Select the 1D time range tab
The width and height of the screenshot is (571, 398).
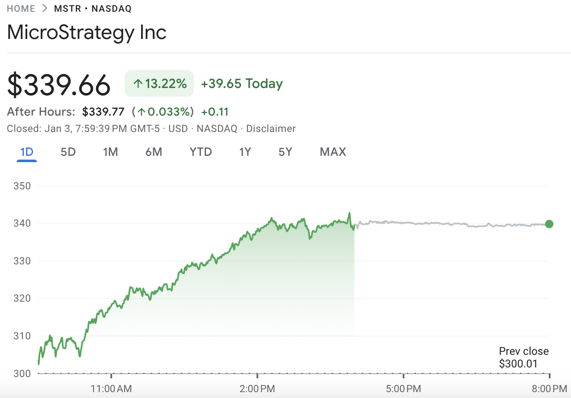point(27,152)
